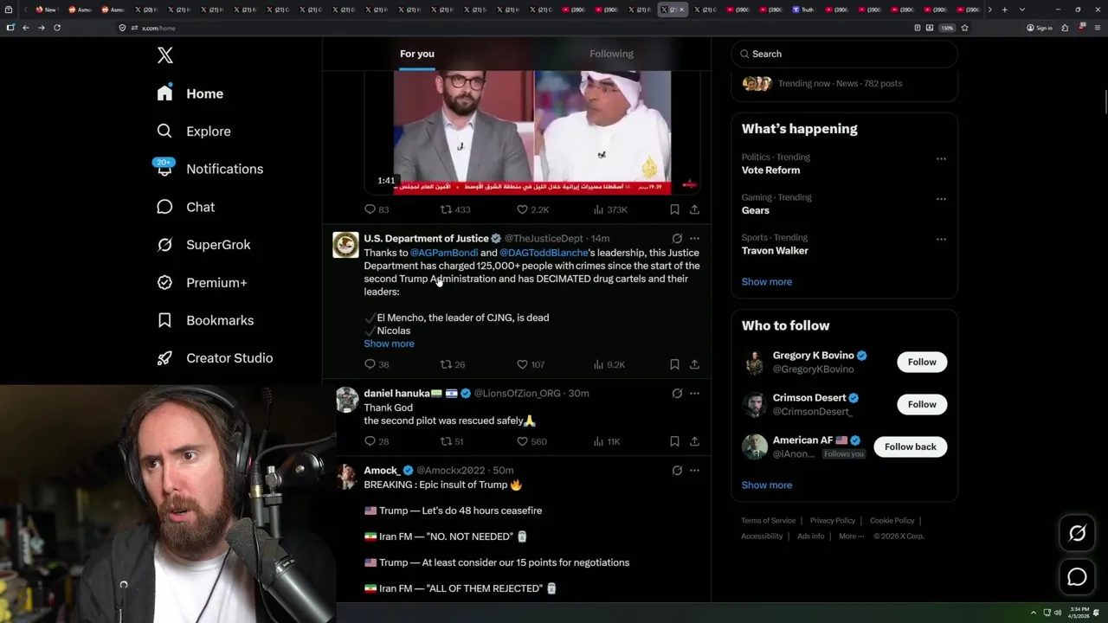This screenshot has width=1108, height=623.
Task: View Justice Department post's 9.2K views
Action: (609, 364)
